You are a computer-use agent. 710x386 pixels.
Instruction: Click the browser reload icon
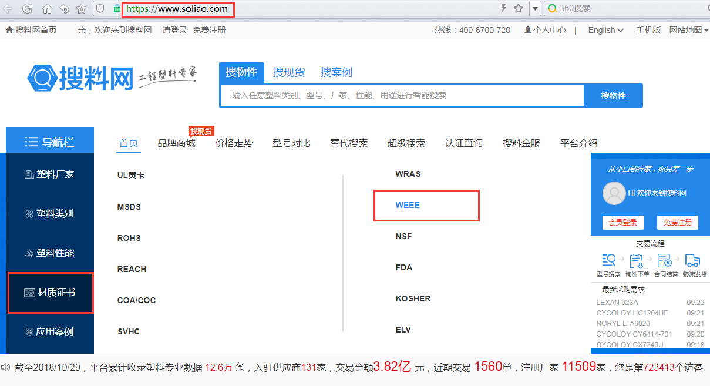coord(27,9)
